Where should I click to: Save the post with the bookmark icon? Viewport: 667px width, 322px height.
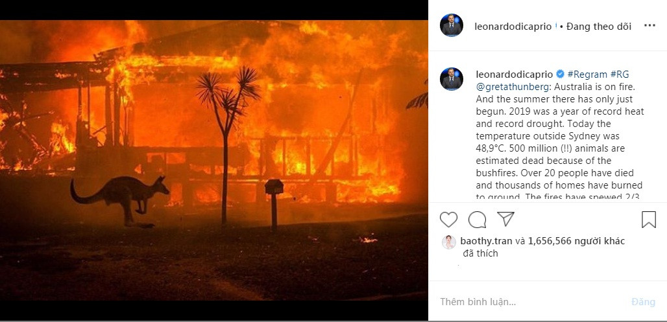point(649,220)
